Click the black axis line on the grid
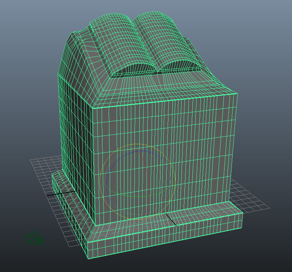The width and height of the screenshot is (292, 272). click(58, 193)
